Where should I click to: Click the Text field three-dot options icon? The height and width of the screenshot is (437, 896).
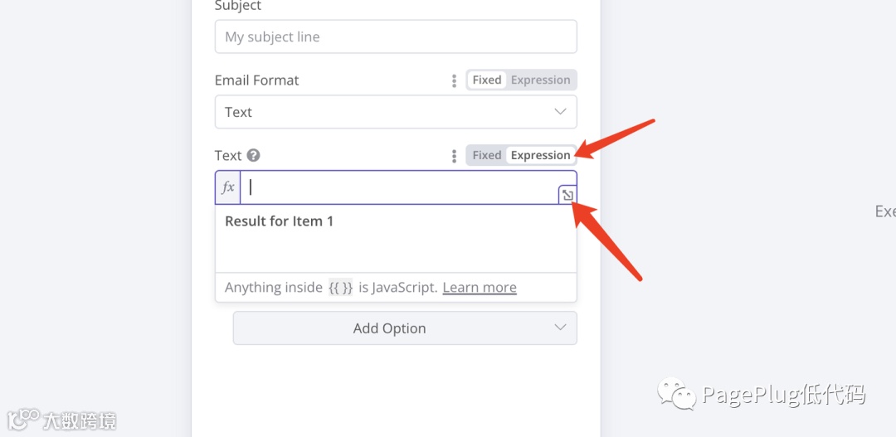click(x=454, y=156)
